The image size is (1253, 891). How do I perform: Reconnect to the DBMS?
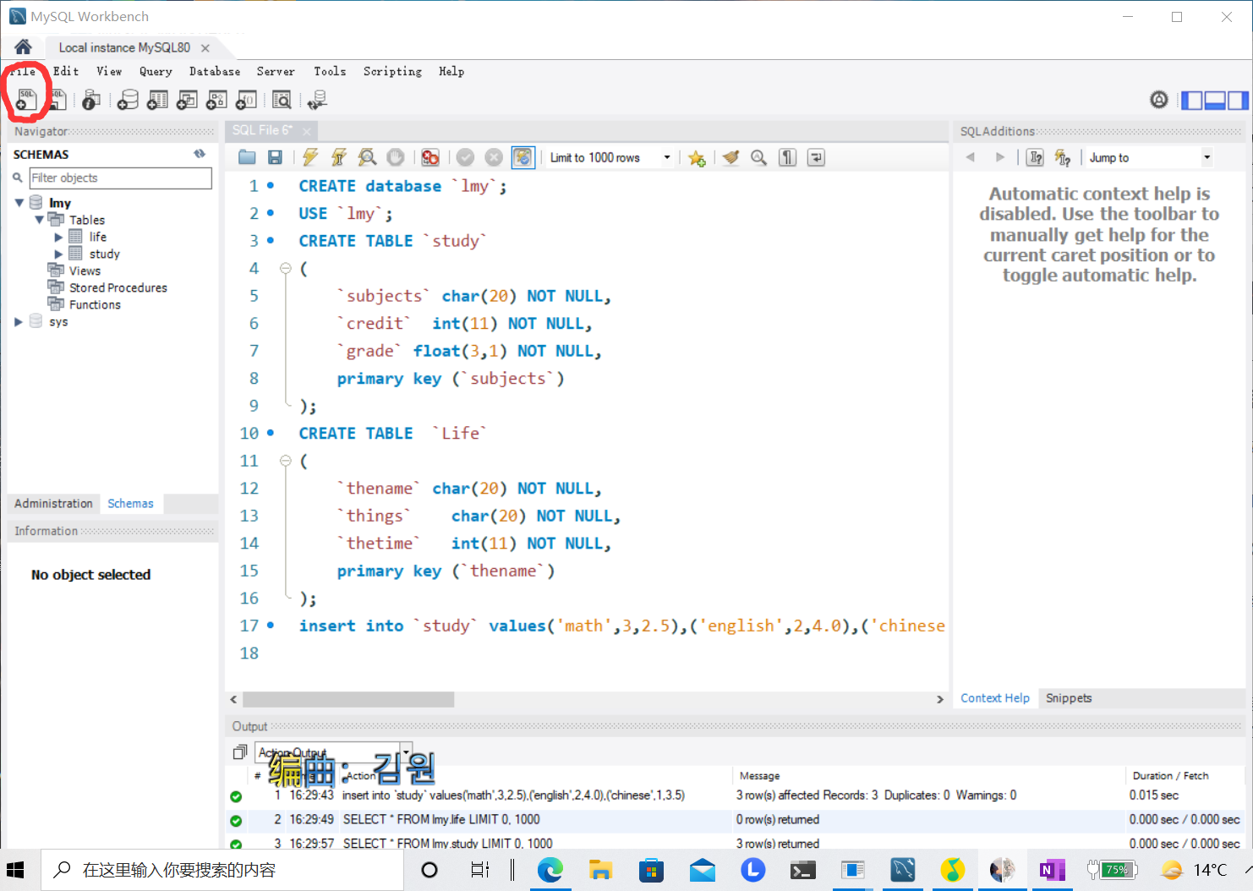tap(317, 100)
